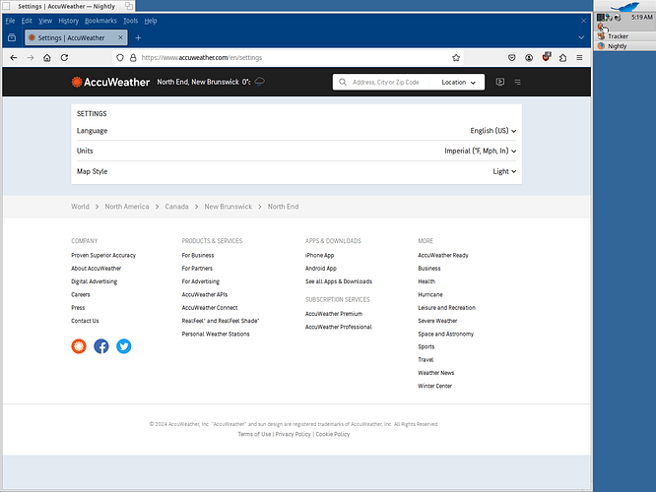The height and width of the screenshot is (492, 656).
Task: Open the View menu
Action: point(45,21)
